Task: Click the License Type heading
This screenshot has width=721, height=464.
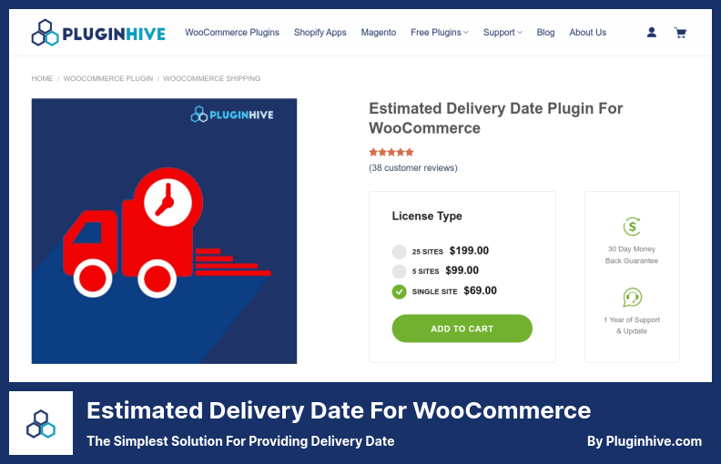Action: pyautogui.click(x=427, y=216)
